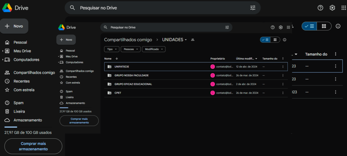347x156 pixels.
Task: Click storage usage bar in front window sidebar
Action: [76, 108]
